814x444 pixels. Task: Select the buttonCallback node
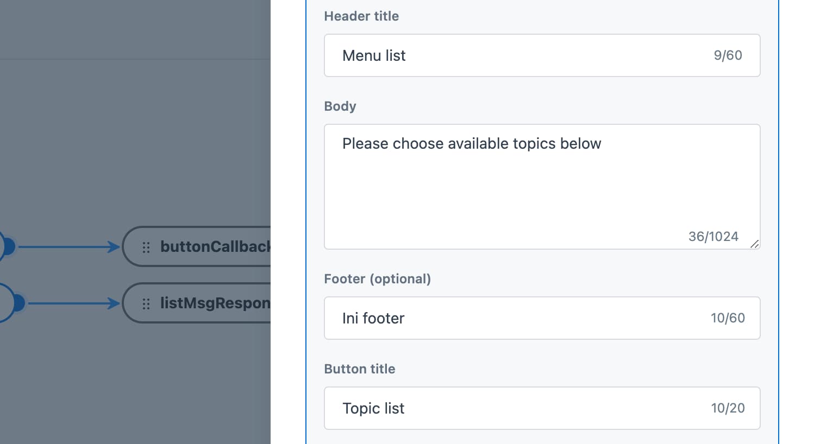pos(197,246)
